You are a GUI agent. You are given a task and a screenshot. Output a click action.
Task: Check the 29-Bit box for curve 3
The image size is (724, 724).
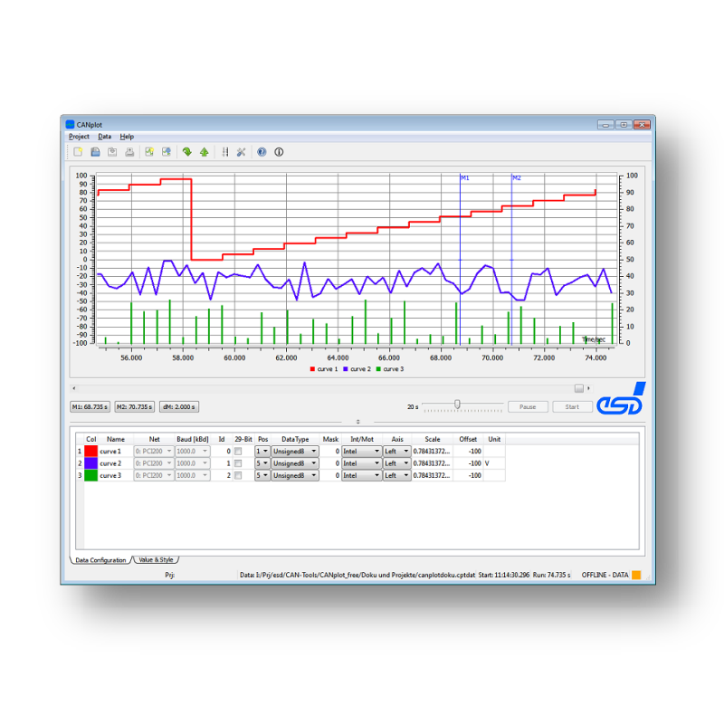coord(238,475)
